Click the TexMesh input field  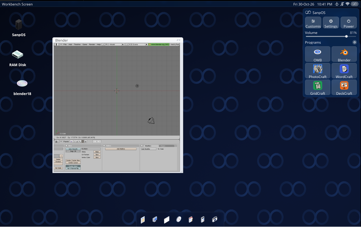pyautogui.click(x=91, y=149)
